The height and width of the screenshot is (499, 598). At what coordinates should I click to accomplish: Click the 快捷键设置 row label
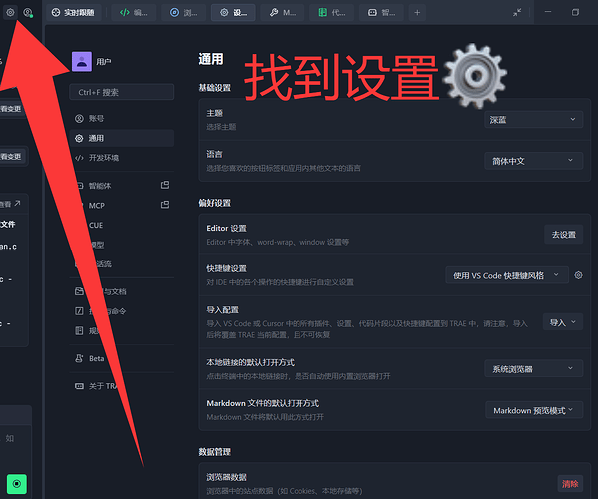click(227, 268)
